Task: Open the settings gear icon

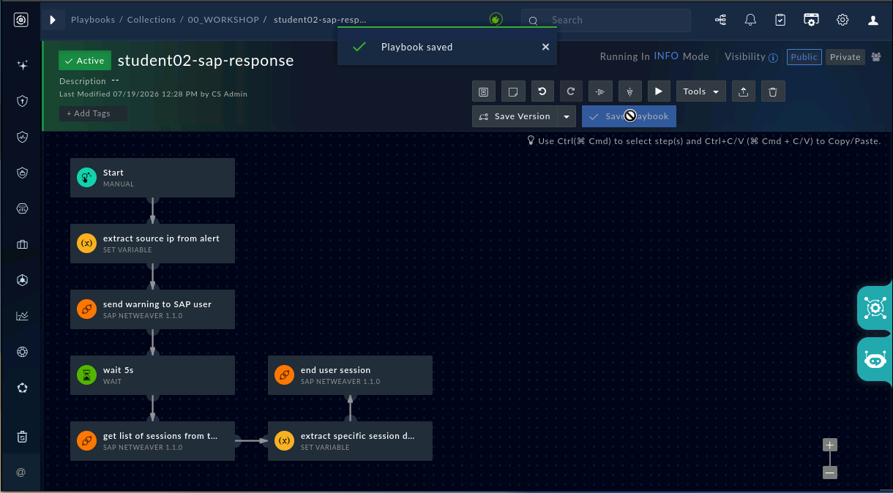Action: [x=842, y=20]
